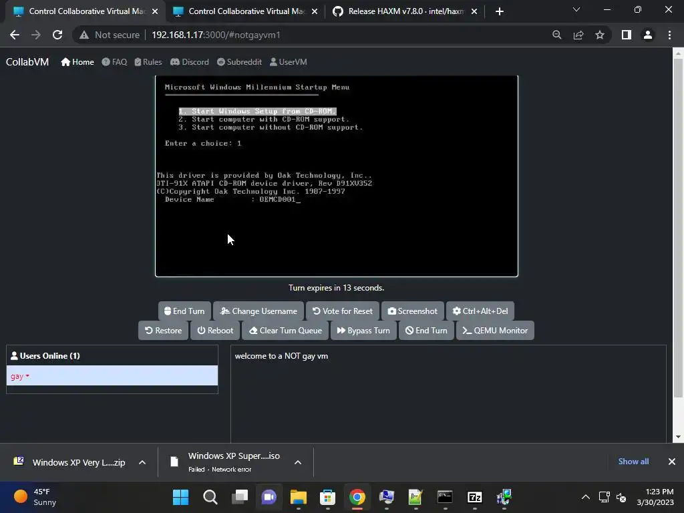The image size is (684, 513).
Task: Open the zoom magnifier in address bar
Action: point(556,35)
